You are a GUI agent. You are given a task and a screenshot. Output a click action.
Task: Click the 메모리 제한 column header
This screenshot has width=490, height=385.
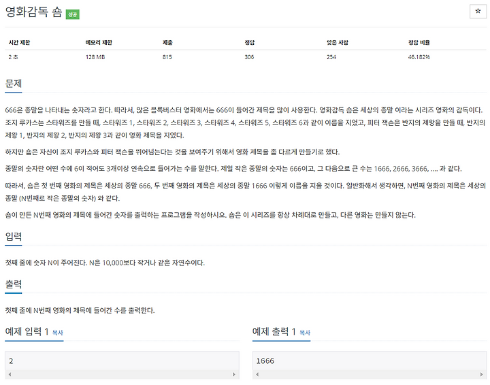point(99,42)
